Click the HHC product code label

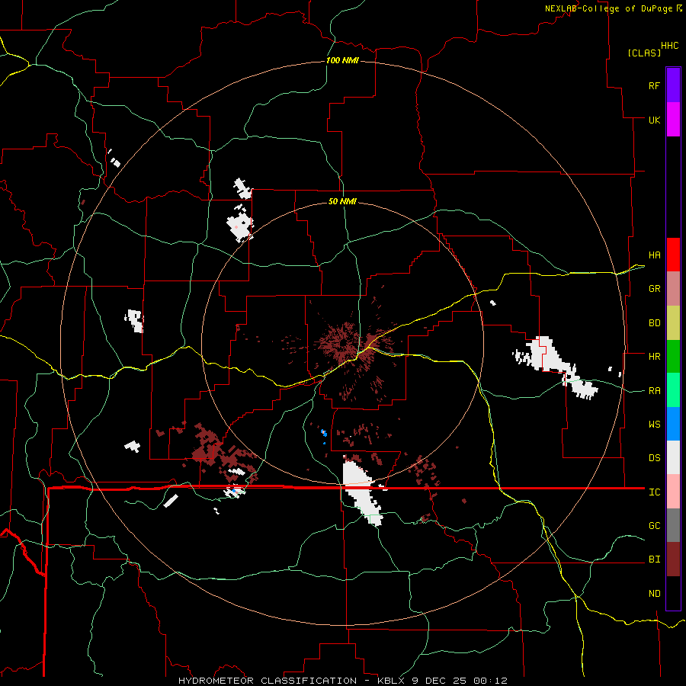coord(669,45)
